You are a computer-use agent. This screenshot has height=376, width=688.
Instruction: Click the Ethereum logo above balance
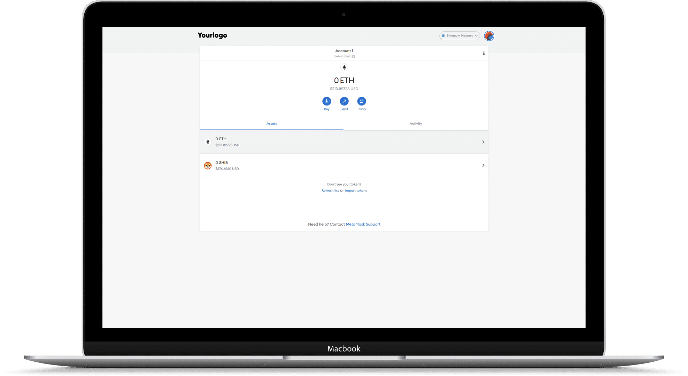(344, 68)
